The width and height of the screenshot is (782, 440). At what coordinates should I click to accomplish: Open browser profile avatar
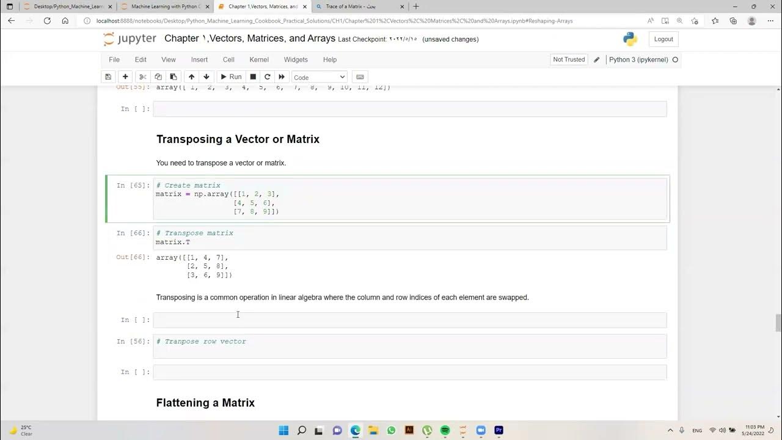752,21
